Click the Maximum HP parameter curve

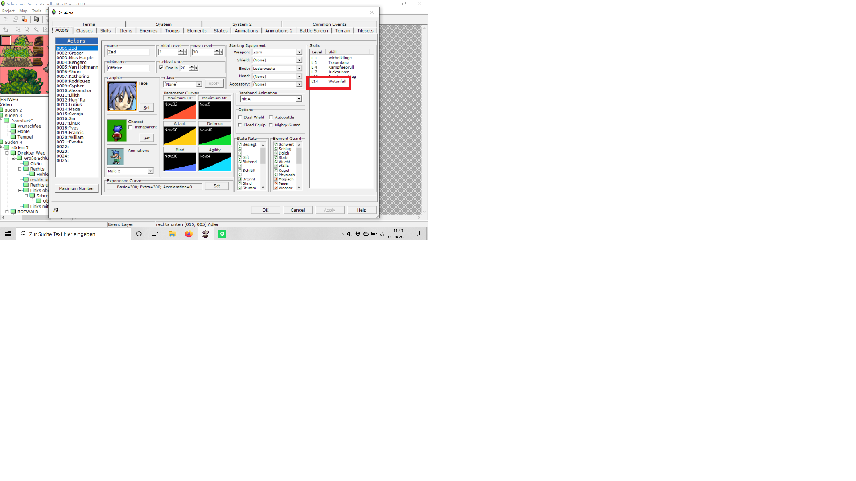coord(180,110)
